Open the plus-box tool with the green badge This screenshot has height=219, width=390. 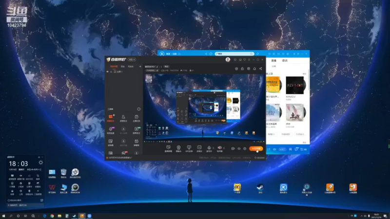(x=136, y=130)
